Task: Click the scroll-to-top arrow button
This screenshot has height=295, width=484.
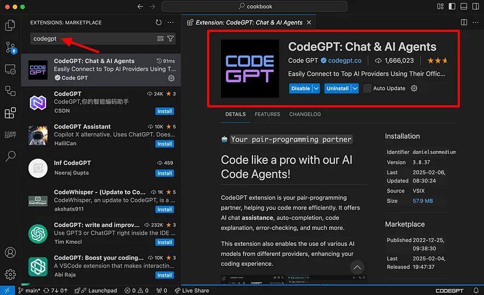Action: [357, 267]
